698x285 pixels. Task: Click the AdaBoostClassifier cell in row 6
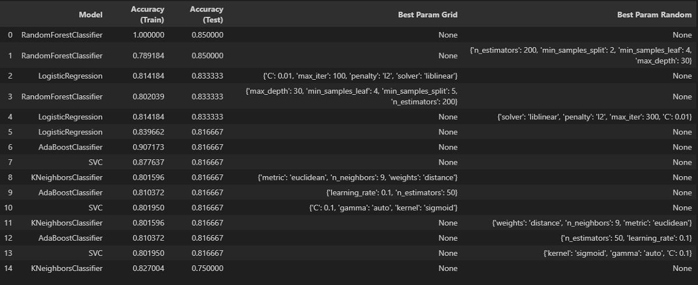tap(70, 147)
